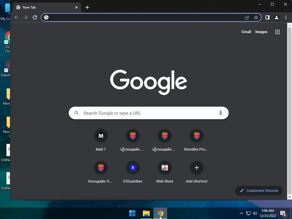Click Chrome icon in taskbar
This screenshot has width=292, height=219.
(x=160, y=213)
